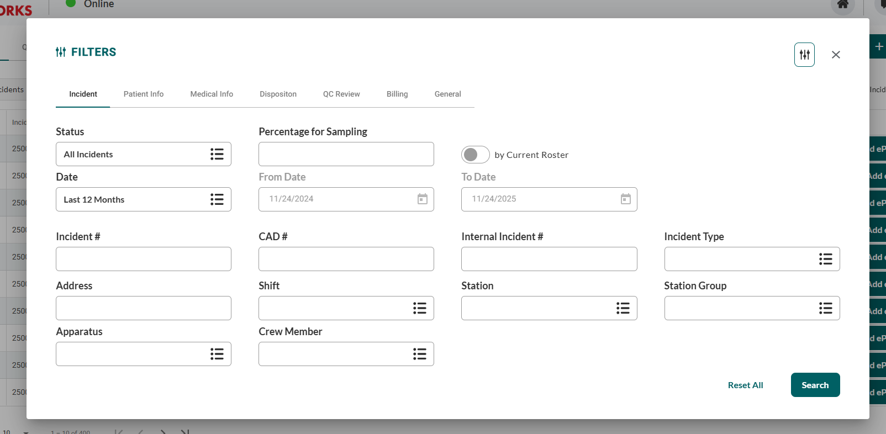Go to the Billing tab
Image resolution: width=886 pixels, height=434 pixels.
click(397, 94)
